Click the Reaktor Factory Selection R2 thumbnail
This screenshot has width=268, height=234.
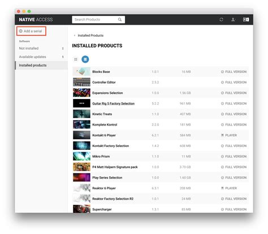81,198
